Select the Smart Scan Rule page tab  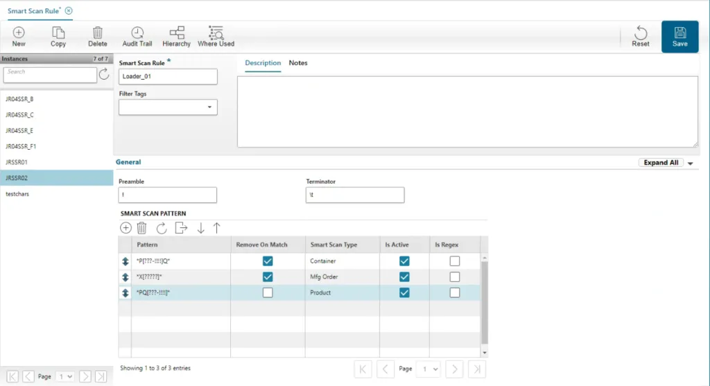point(34,11)
